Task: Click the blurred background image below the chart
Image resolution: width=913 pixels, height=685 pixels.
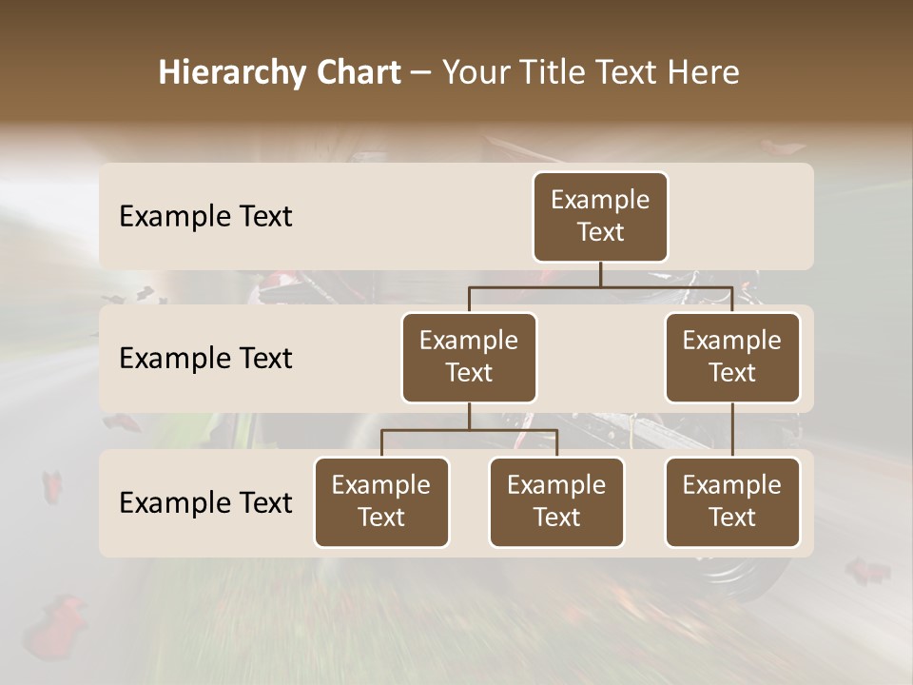Action: click(x=456, y=618)
